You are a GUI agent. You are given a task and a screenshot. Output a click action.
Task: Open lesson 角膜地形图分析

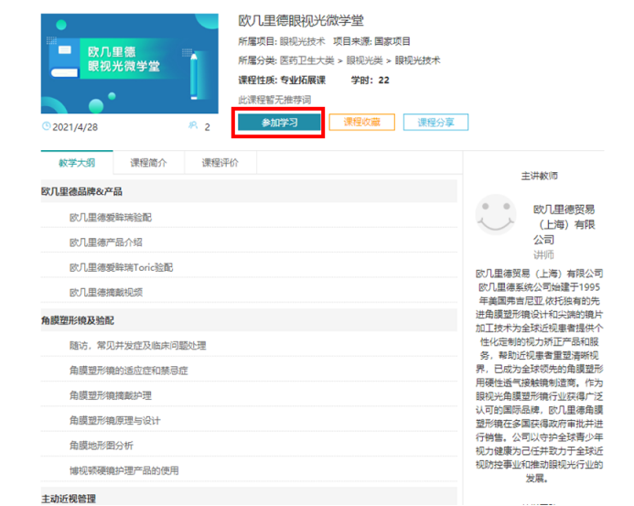tap(101, 446)
